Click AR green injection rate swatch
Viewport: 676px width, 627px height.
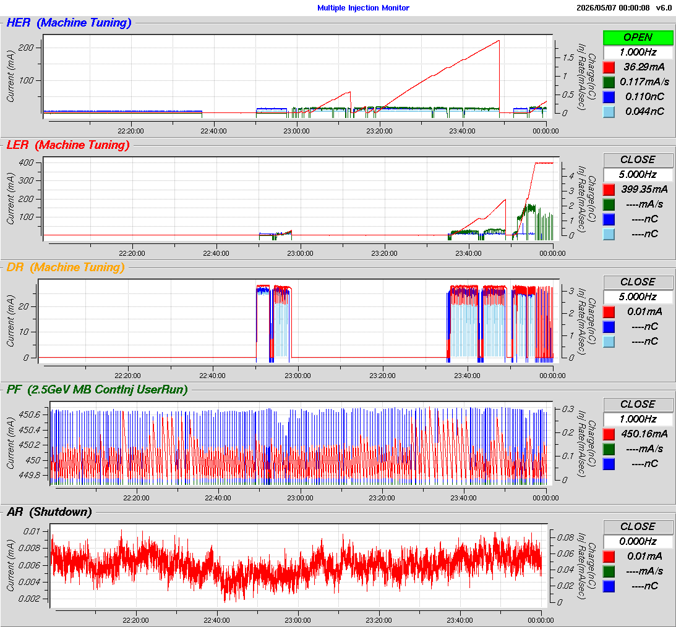click(609, 571)
